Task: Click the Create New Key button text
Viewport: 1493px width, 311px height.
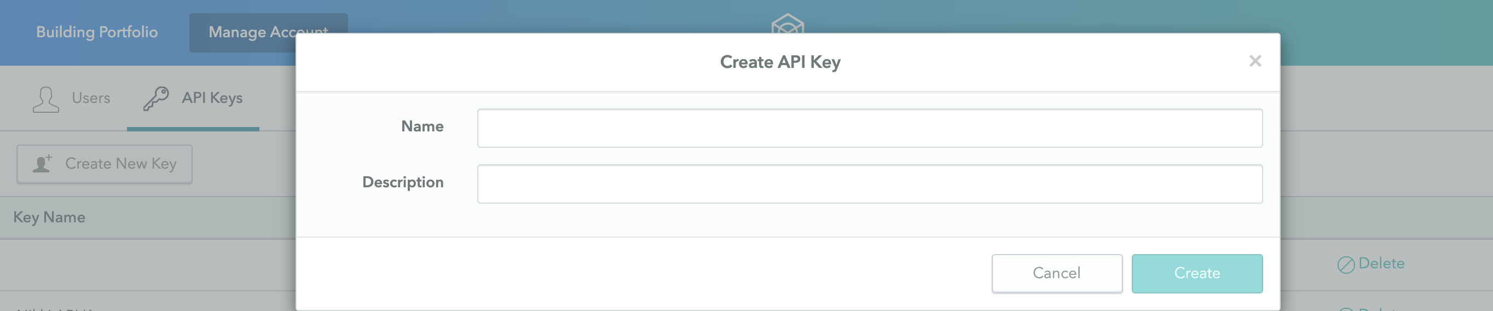Action: tap(120, 164)
